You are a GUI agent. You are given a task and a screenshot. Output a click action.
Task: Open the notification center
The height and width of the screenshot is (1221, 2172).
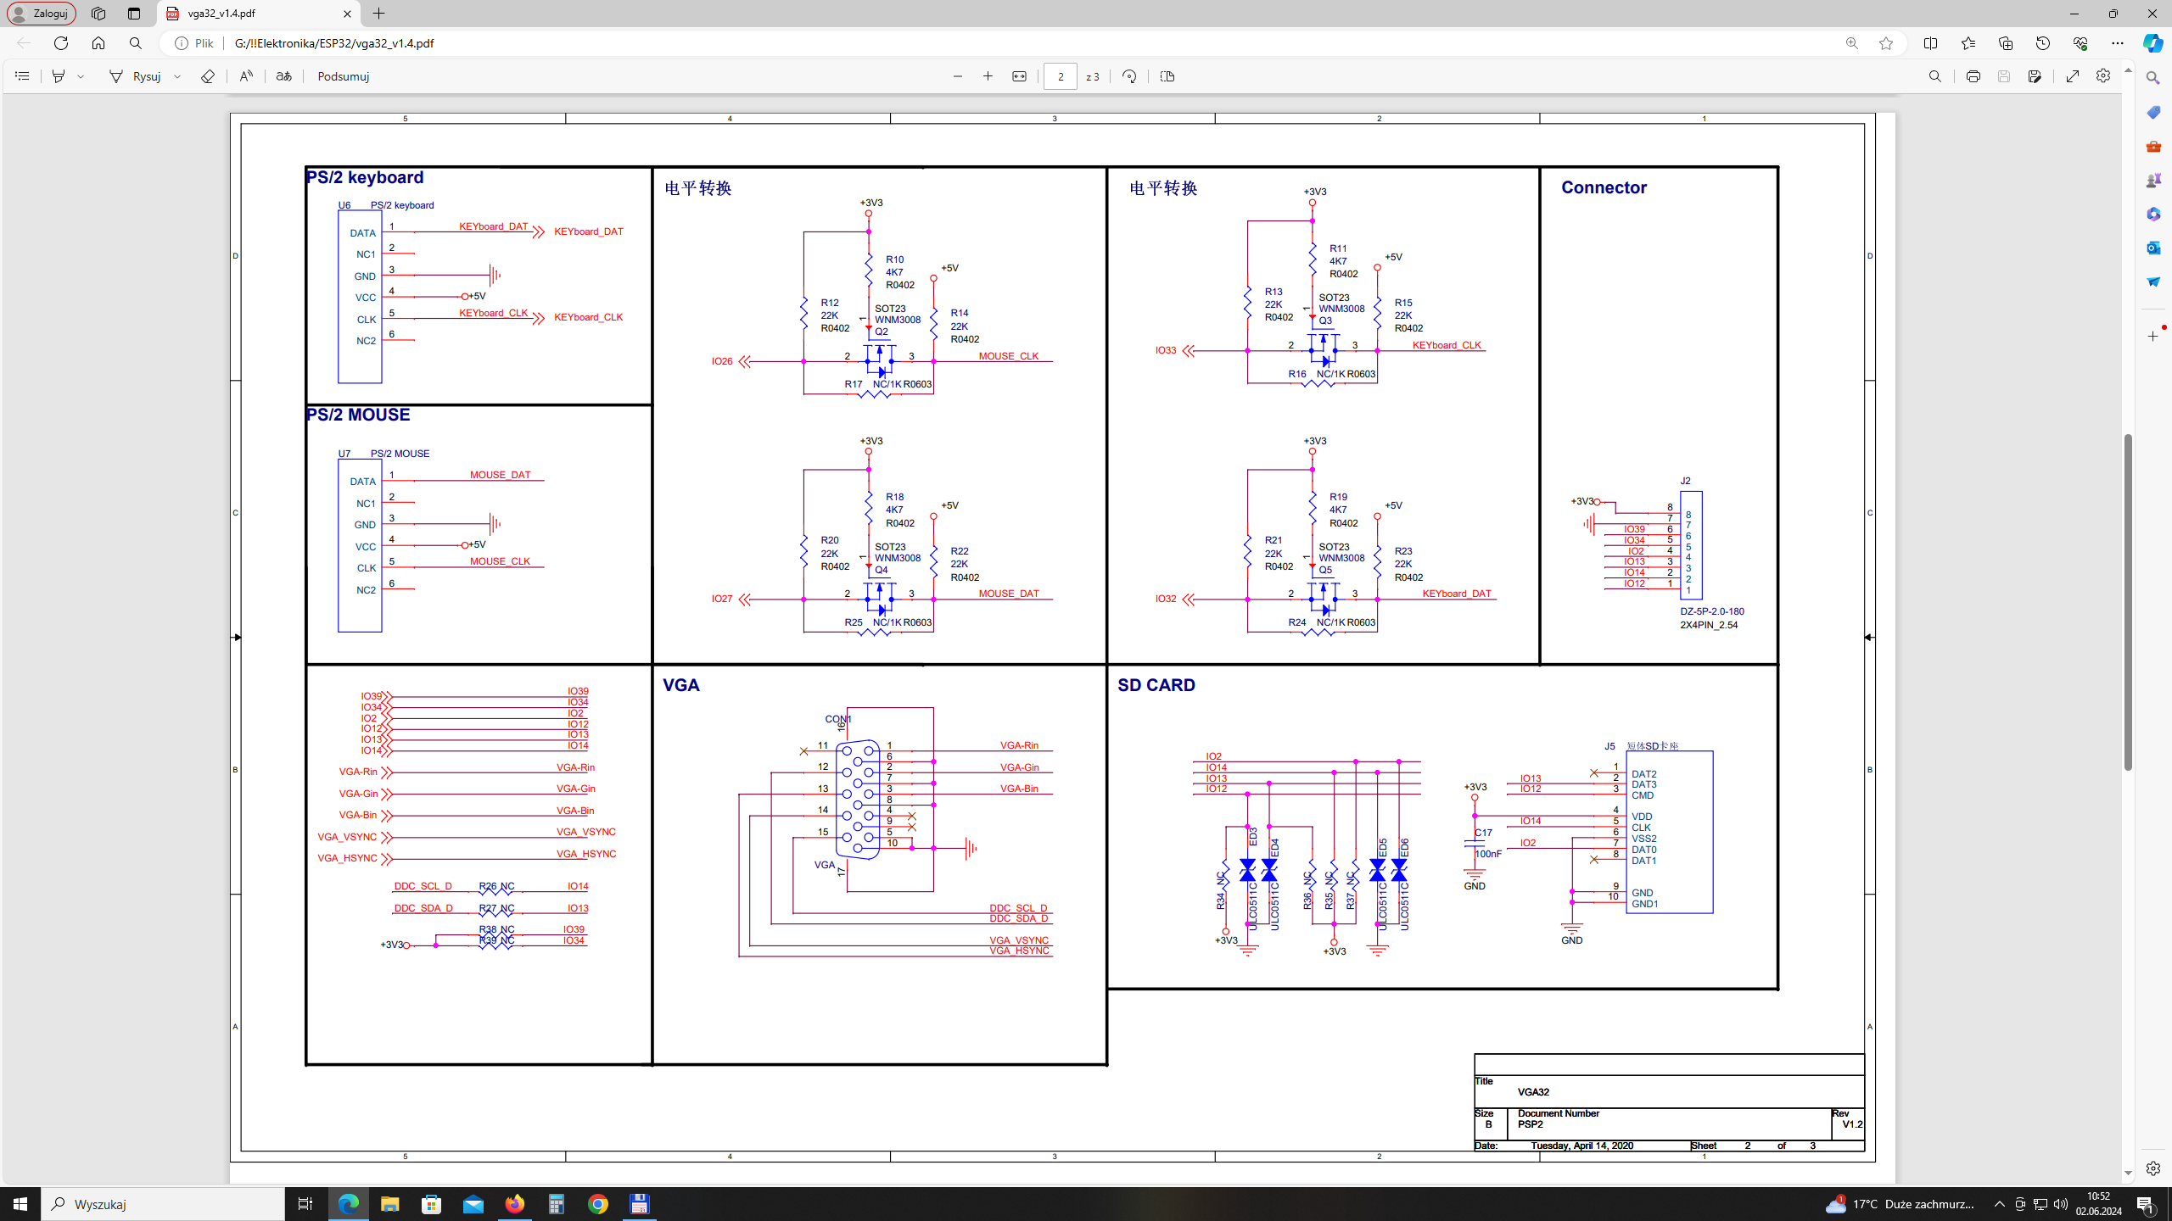click(2147, 1204)
